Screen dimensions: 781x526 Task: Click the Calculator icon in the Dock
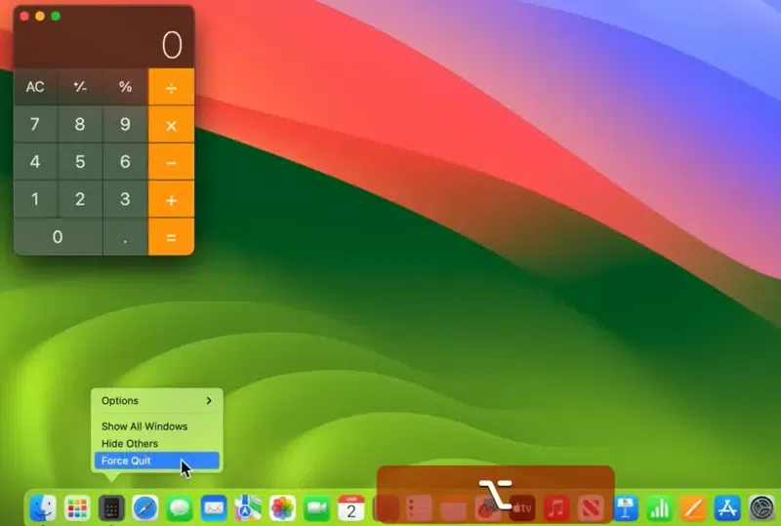111,508
